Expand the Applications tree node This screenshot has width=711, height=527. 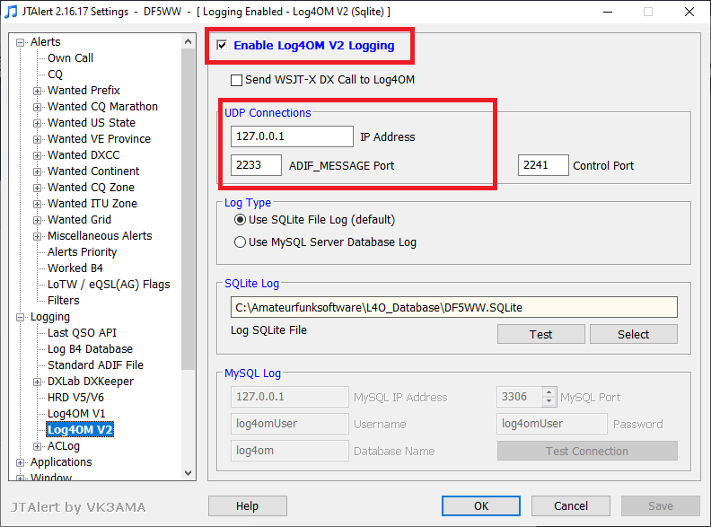tap(20, 462)
